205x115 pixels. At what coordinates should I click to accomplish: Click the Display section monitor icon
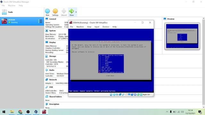click(47, 42)
